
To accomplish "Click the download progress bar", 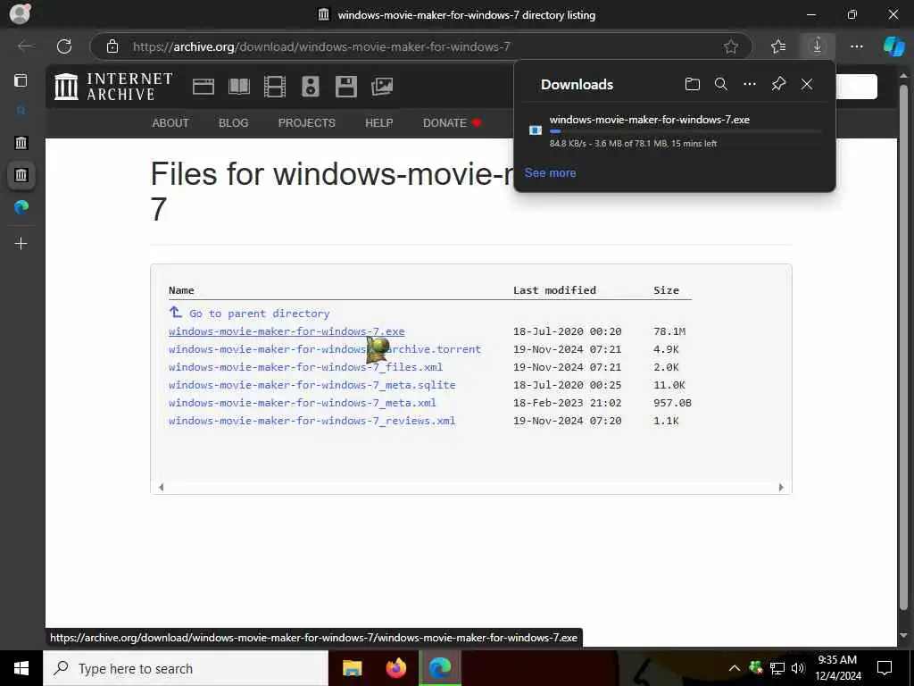I will [685, 131].
